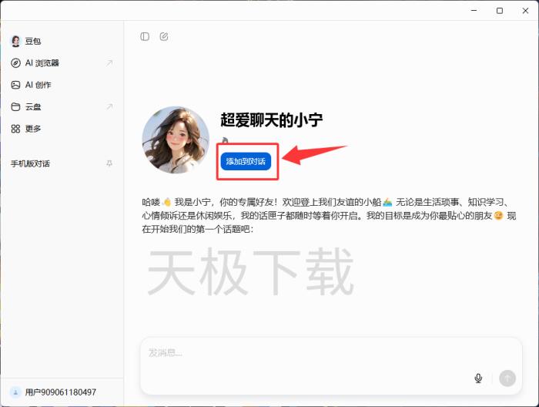Open AI 浏览器 pop-out arrow
Viewport: 539px width, 407px height.
point(109,63)
